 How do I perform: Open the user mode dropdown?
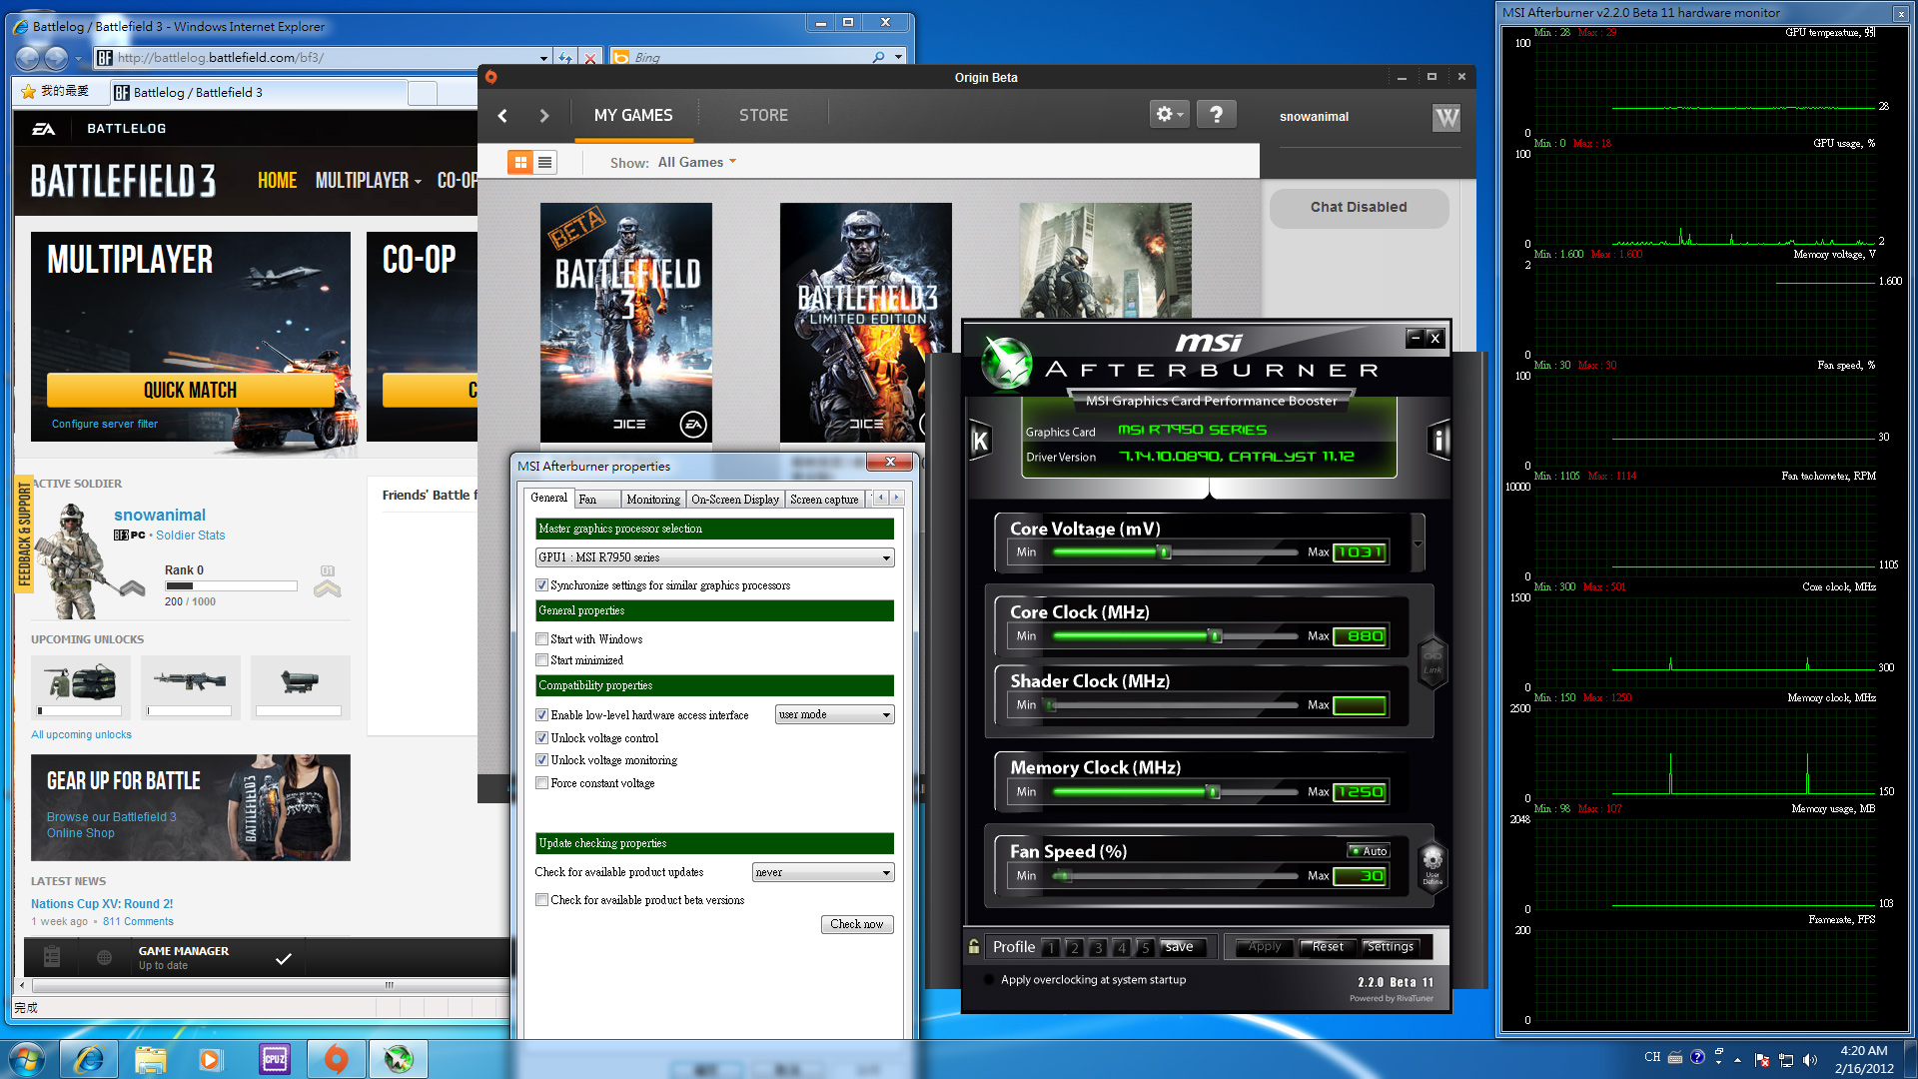834,715
